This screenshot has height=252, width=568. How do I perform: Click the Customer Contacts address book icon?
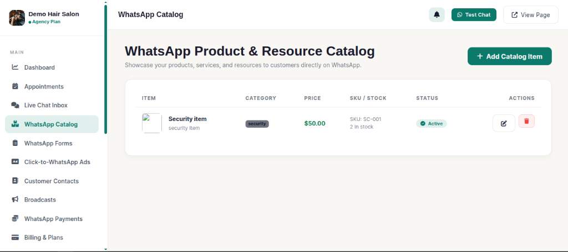point(15,181)
